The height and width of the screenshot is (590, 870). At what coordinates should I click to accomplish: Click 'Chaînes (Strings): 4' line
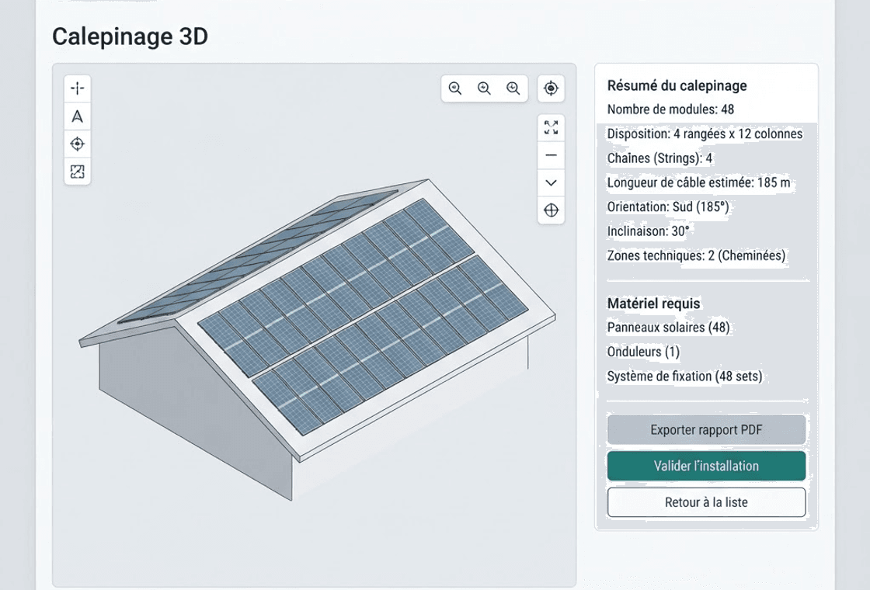pyautogui.click(x=659, y=158)
